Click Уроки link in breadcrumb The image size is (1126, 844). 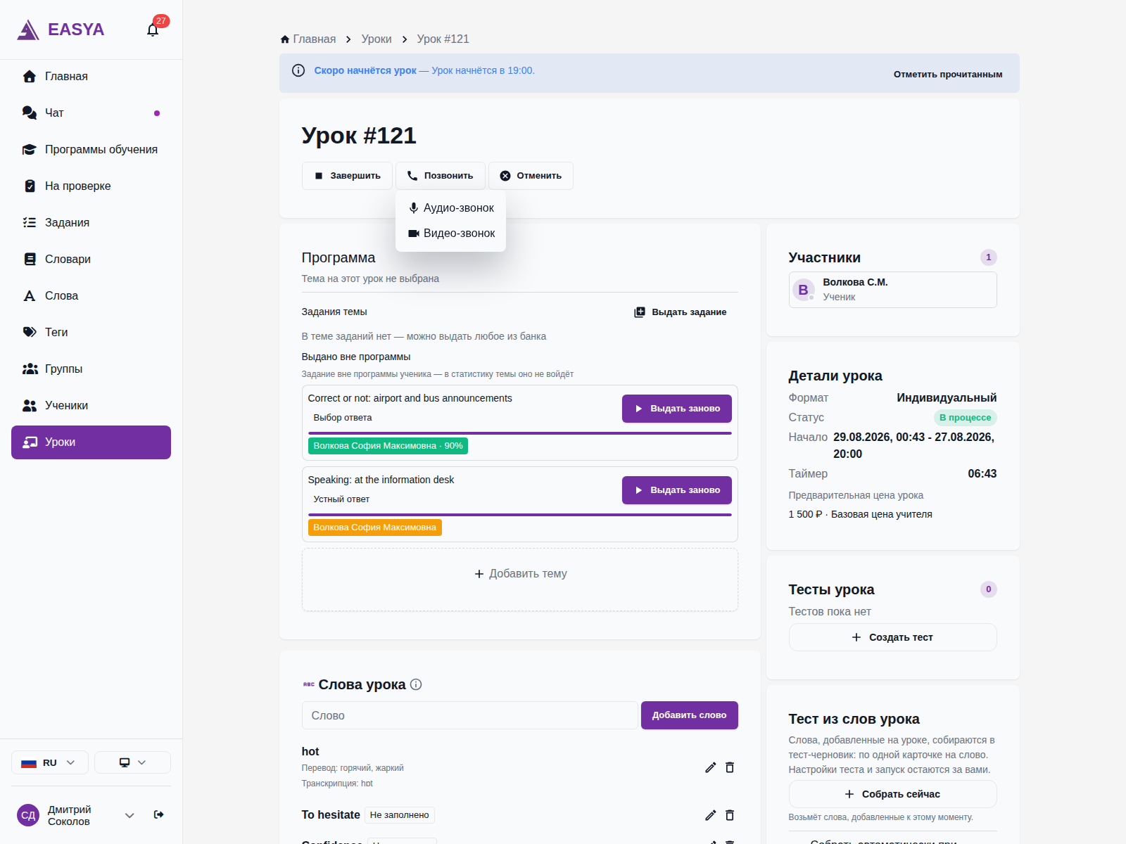[377, 39]
